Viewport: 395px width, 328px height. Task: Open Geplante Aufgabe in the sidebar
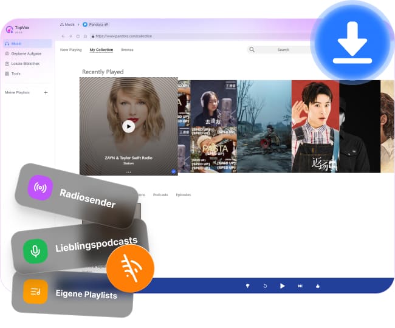(x=23, y=53)
